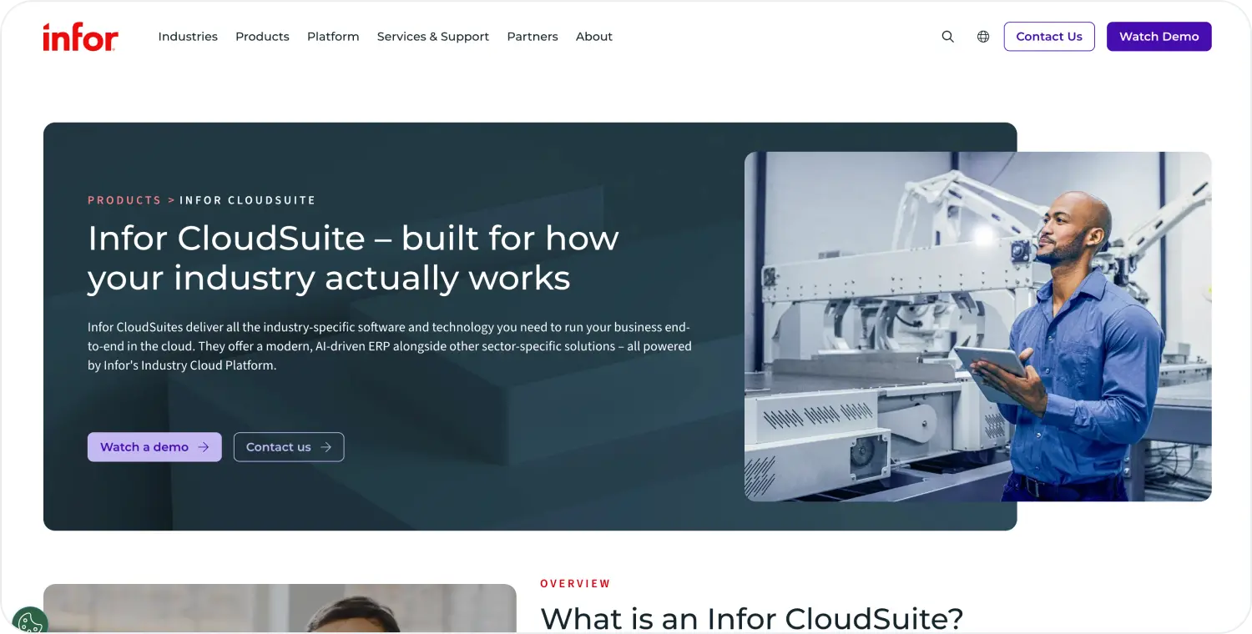
Task: Open the cookie preferences icon
Action: [x=30, y=621]
